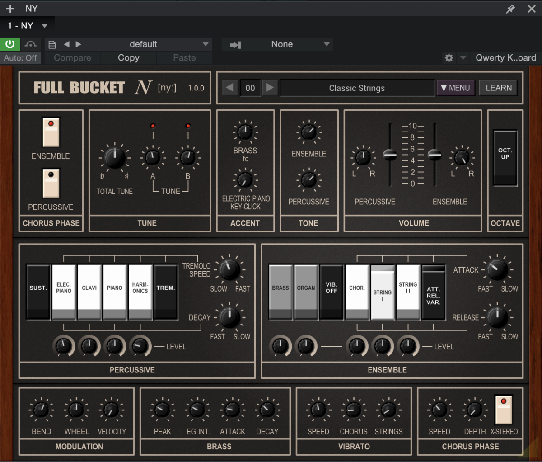
Task: Click the Total Tune knob
Action: coord(115,157)
